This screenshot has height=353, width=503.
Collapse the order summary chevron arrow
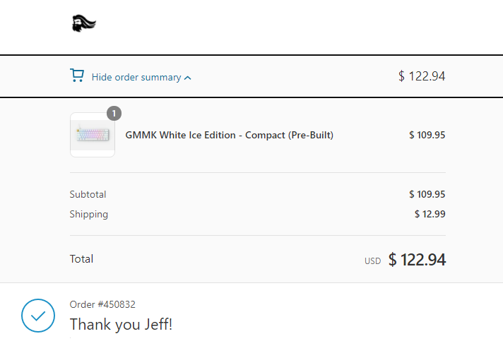pyautogui.click(x=188, y=78)
